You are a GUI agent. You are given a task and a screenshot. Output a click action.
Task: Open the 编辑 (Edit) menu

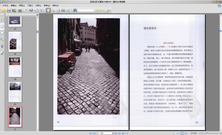point(14,6)
